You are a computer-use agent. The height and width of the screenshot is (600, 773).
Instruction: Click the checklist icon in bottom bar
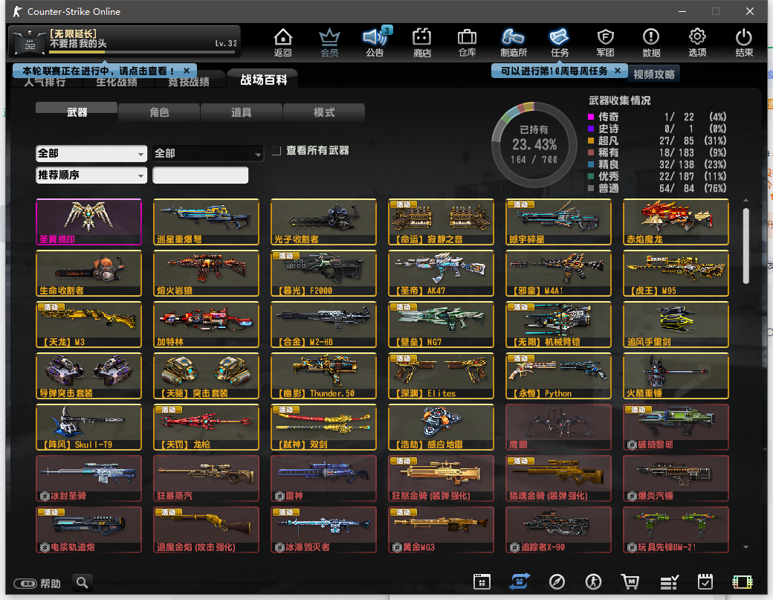[669, 582]
